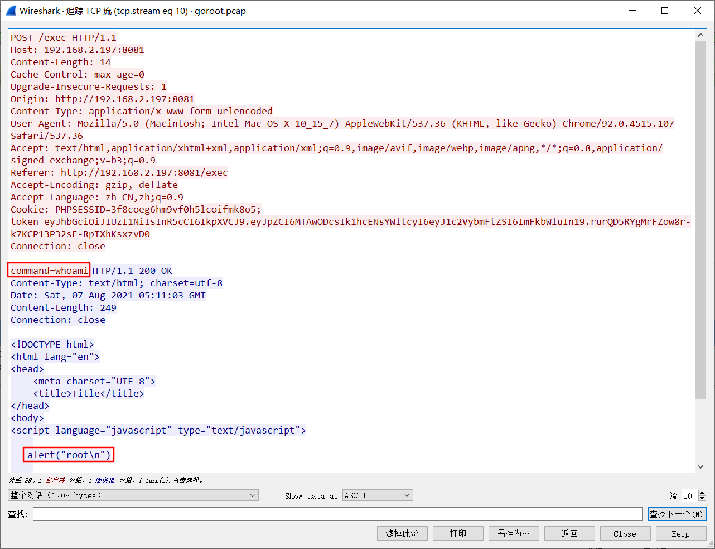Image resolution: width=715 pixels, height=549 pixels.
Task: Open the Show data as ASCII dropdown
Action: point(378,495)
